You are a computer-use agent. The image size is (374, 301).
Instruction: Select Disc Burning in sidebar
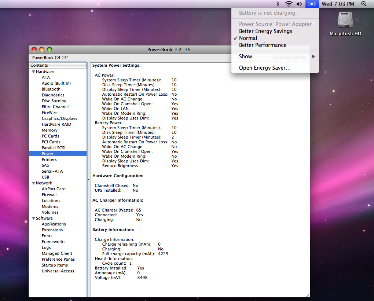click(58, 101)
